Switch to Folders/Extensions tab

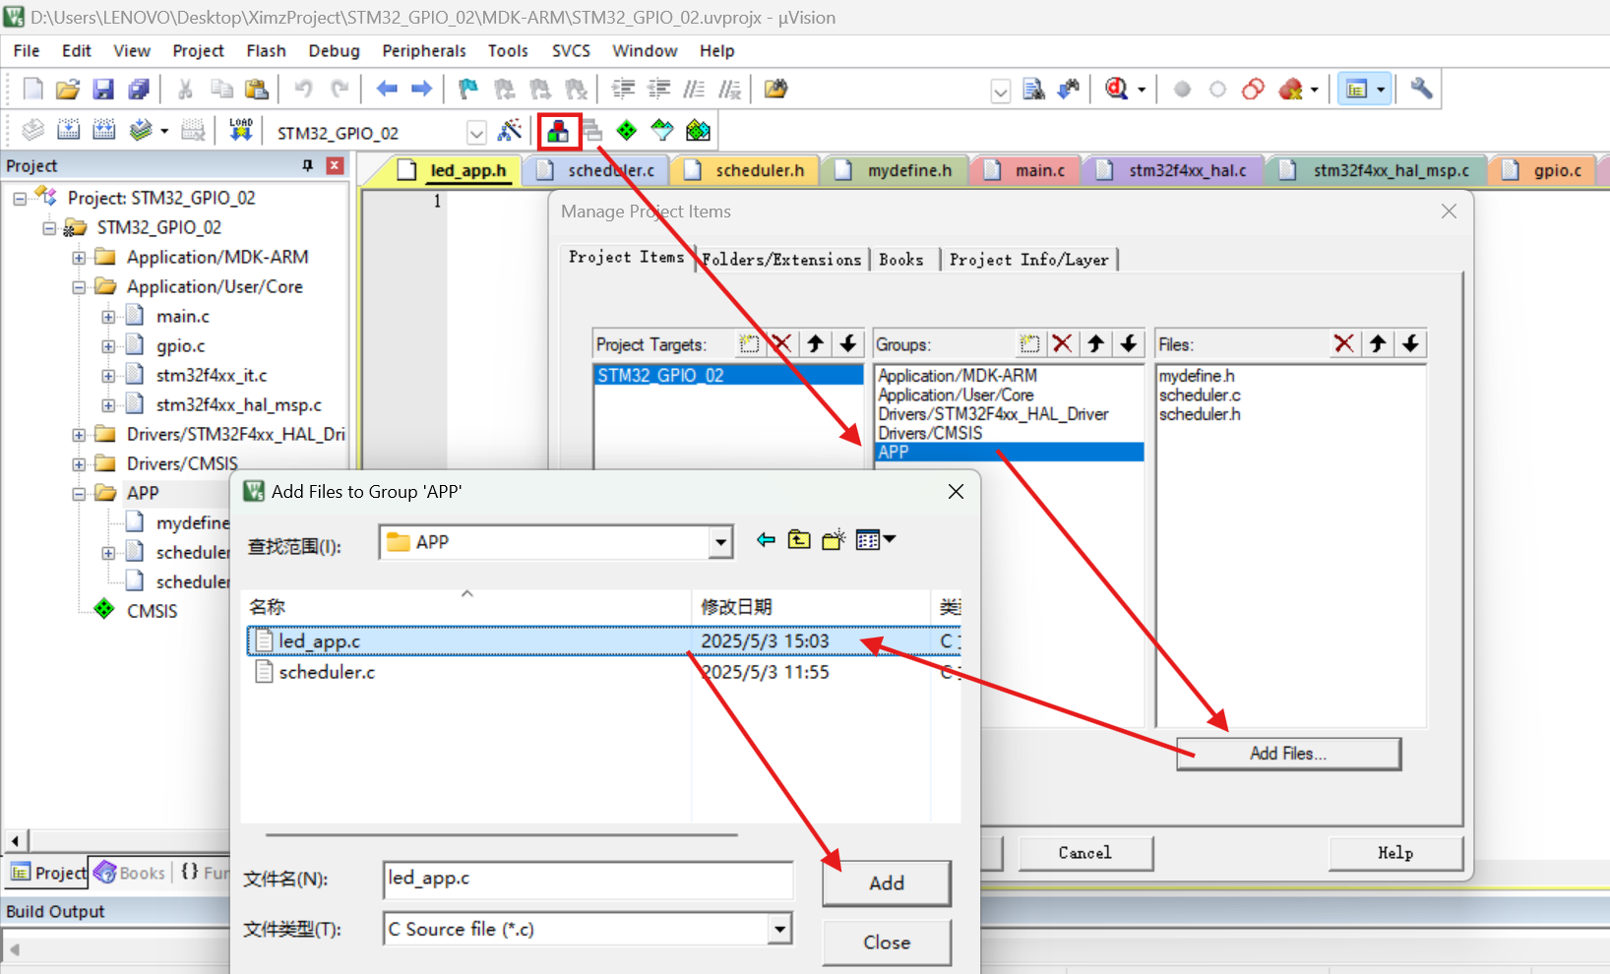(x=781, y=260)
